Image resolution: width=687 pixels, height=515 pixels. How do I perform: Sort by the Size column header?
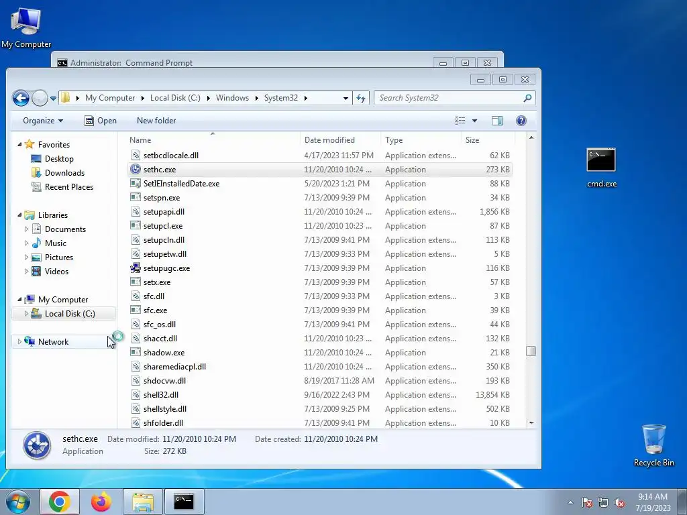[472, 140]
